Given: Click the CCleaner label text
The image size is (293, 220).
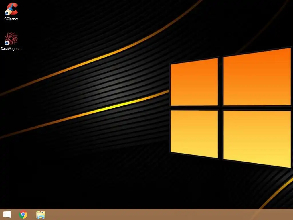Looking at the screenshot, I should [11, 19].
